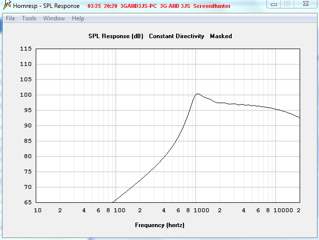This screenshot has width=319, height=240.
Task: Close the SPL Response window
Action: 306,4
